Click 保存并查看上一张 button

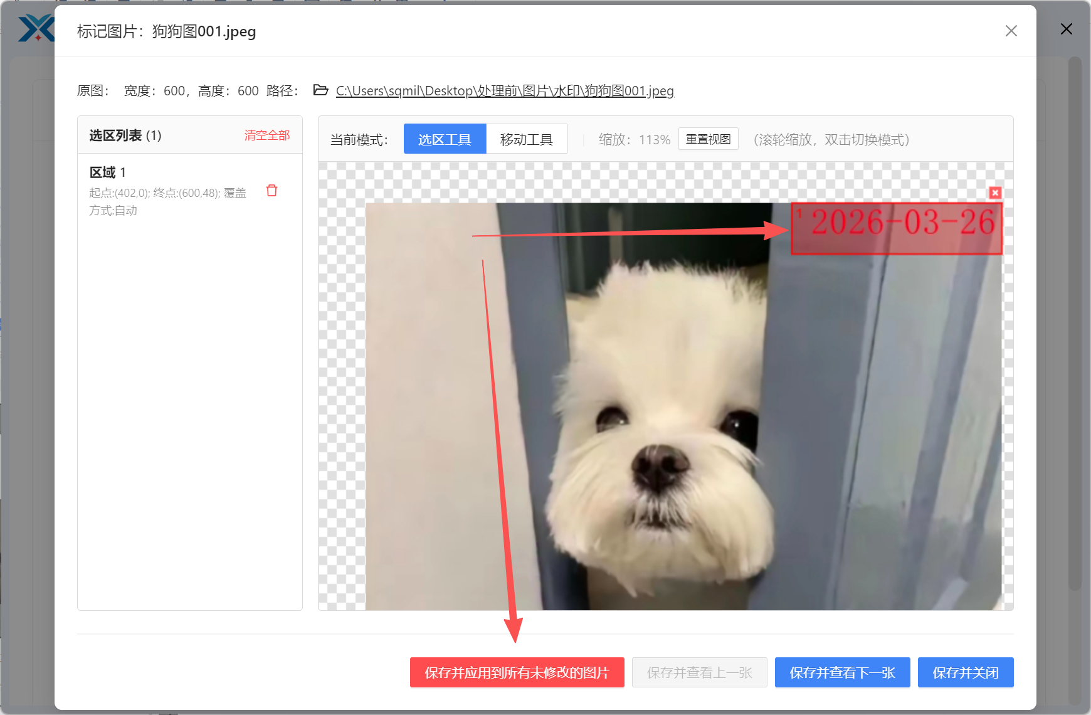[x=700, y=672]
